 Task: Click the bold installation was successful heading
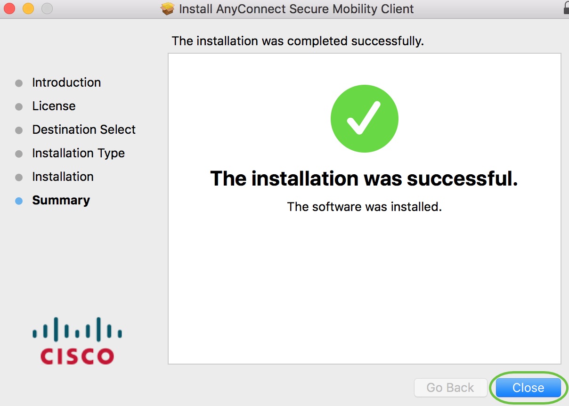click(x=364, y=179)
